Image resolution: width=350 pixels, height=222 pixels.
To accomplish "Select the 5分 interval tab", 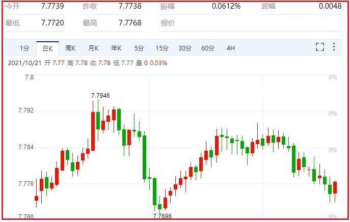I will click(x=139, y=48).
